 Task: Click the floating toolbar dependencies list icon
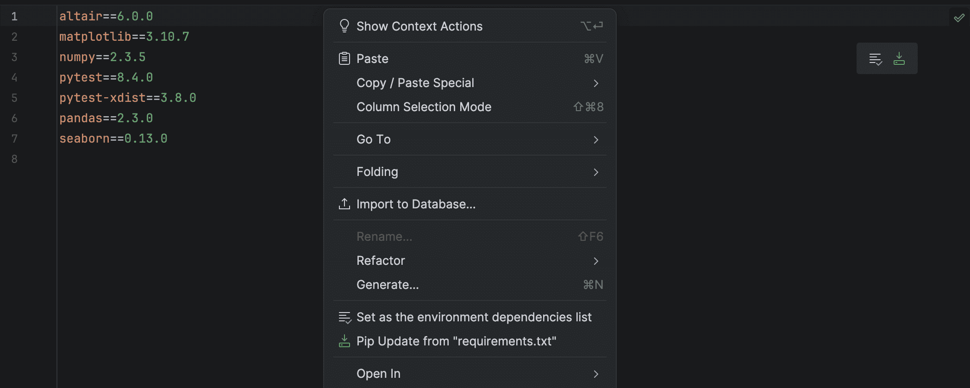[x=875, y=59]
